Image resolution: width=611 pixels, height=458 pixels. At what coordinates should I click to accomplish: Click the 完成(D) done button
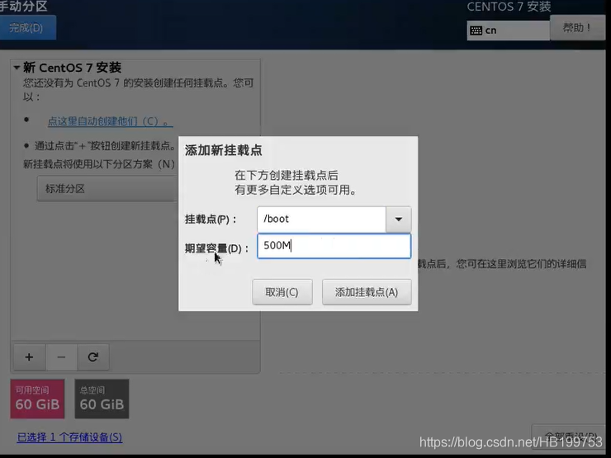click(x=27, y=28)
